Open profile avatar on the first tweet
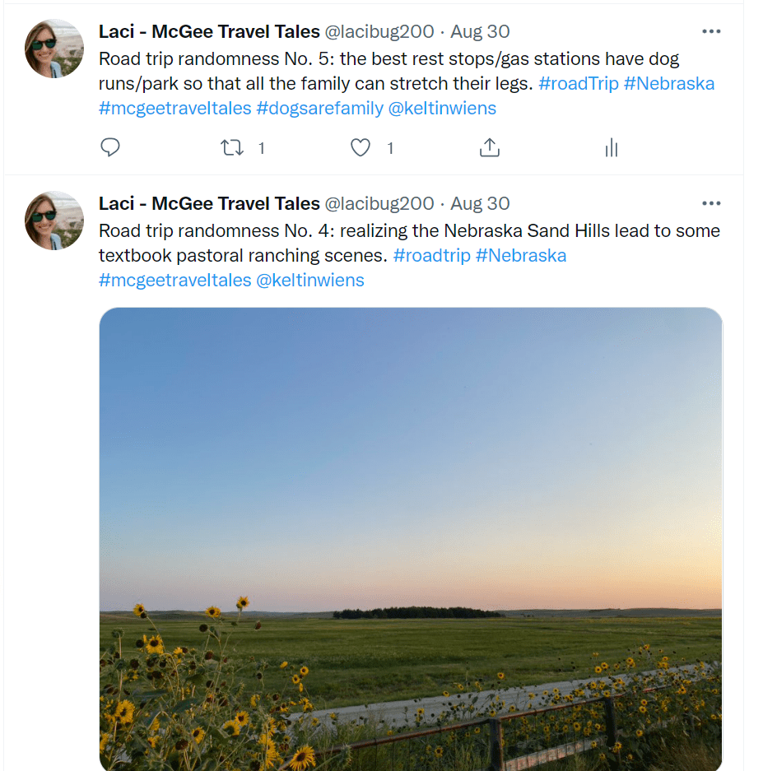This screenshot has width=763, height=771. pyautogui.click(x=54, y=49)
